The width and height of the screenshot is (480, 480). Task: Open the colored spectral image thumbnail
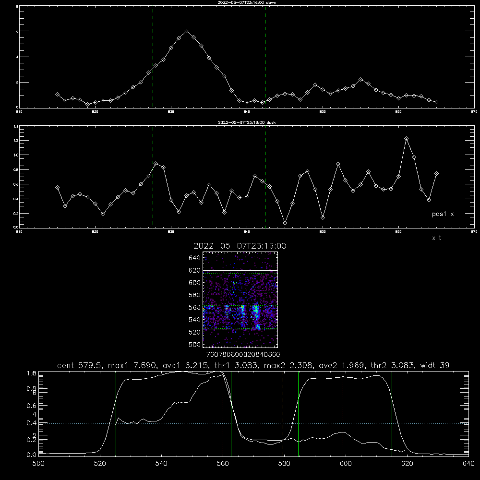(240, 300)
